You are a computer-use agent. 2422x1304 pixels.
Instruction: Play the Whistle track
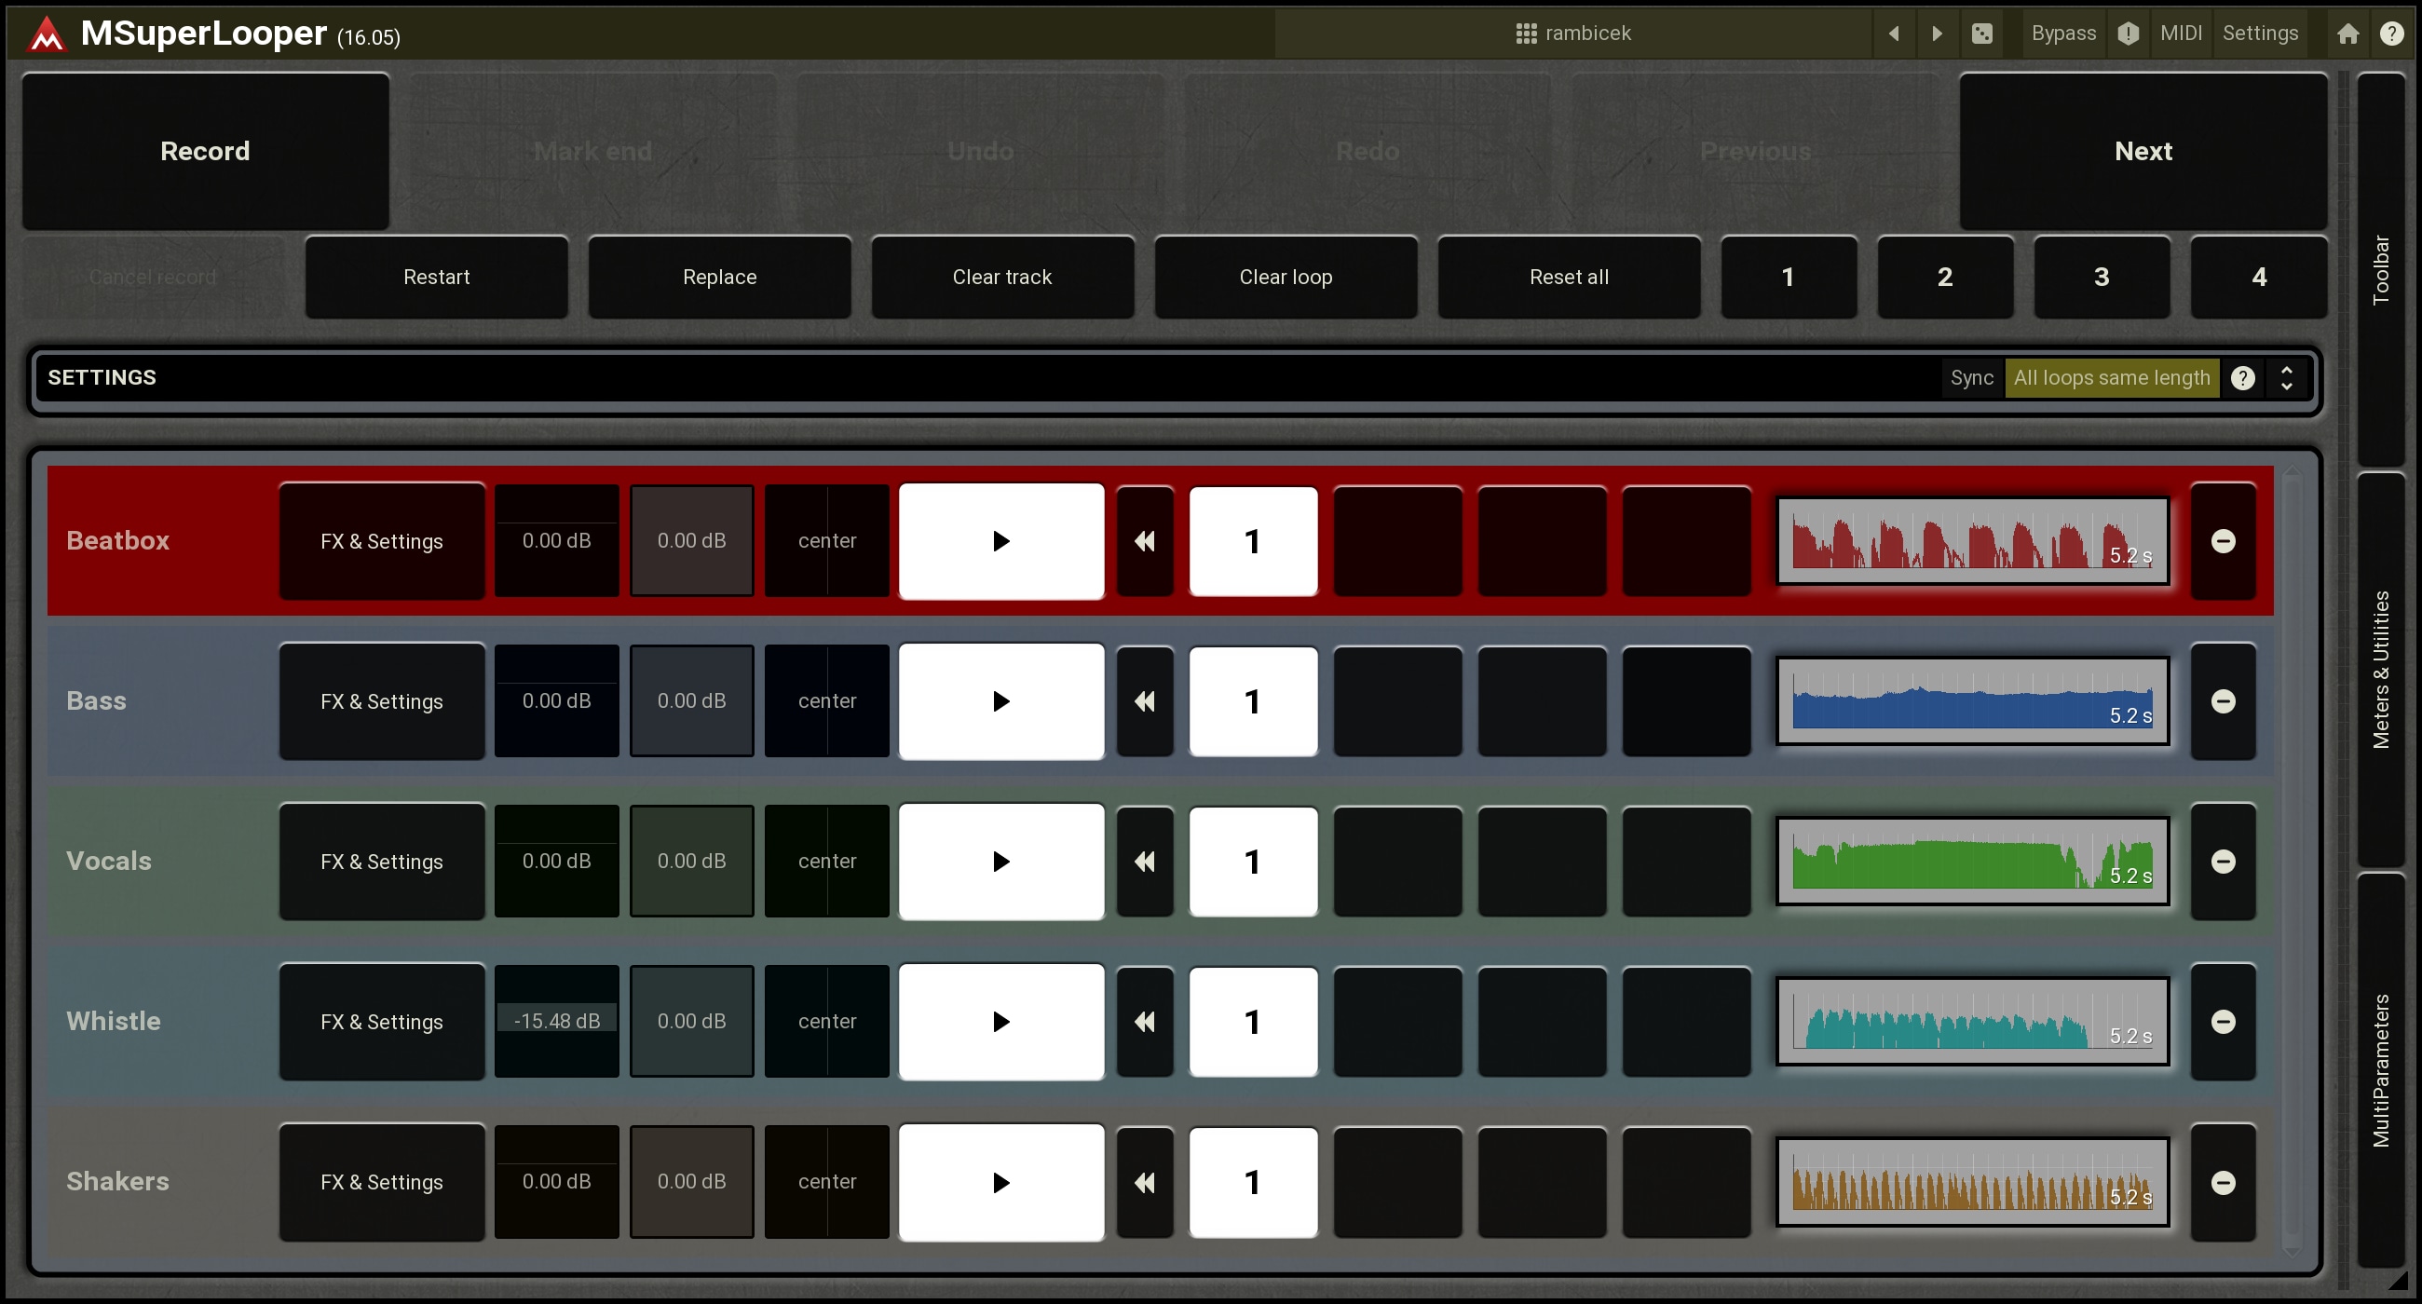point(1001,1022)
